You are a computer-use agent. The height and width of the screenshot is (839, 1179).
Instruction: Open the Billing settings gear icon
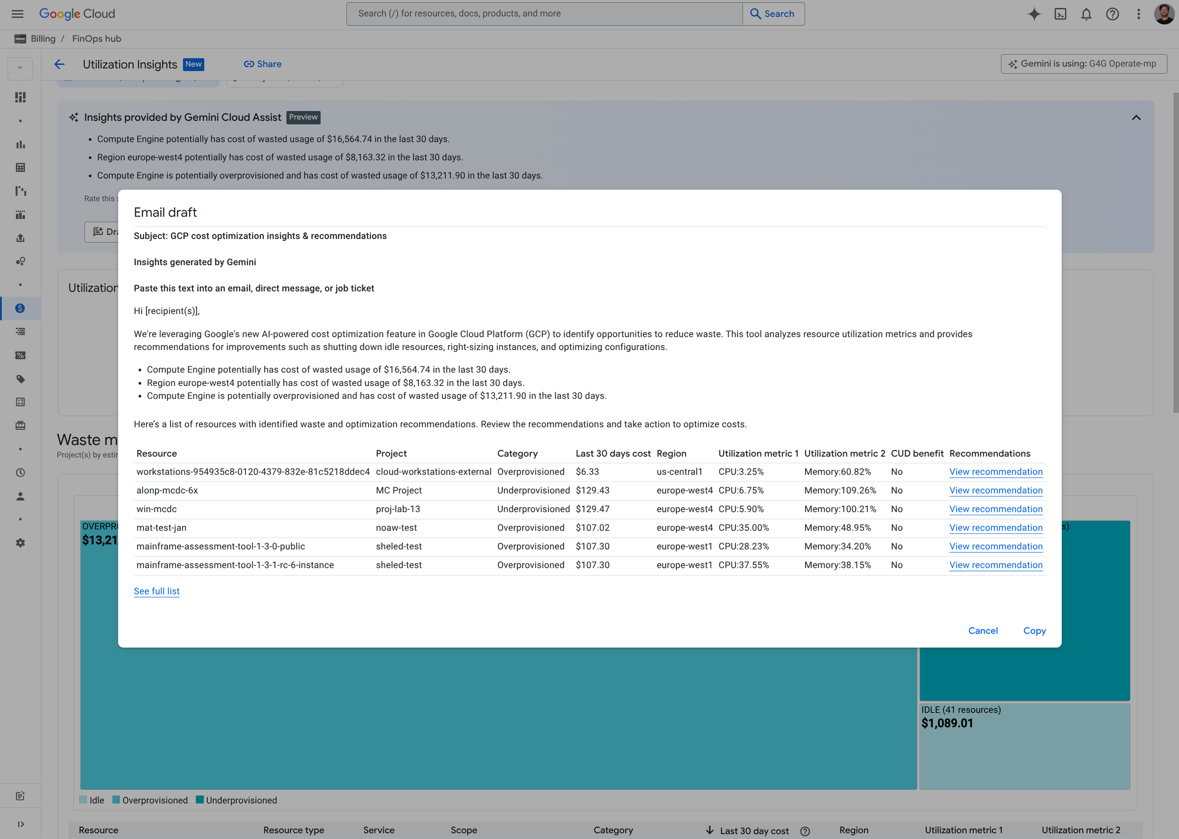click(20, 543)
